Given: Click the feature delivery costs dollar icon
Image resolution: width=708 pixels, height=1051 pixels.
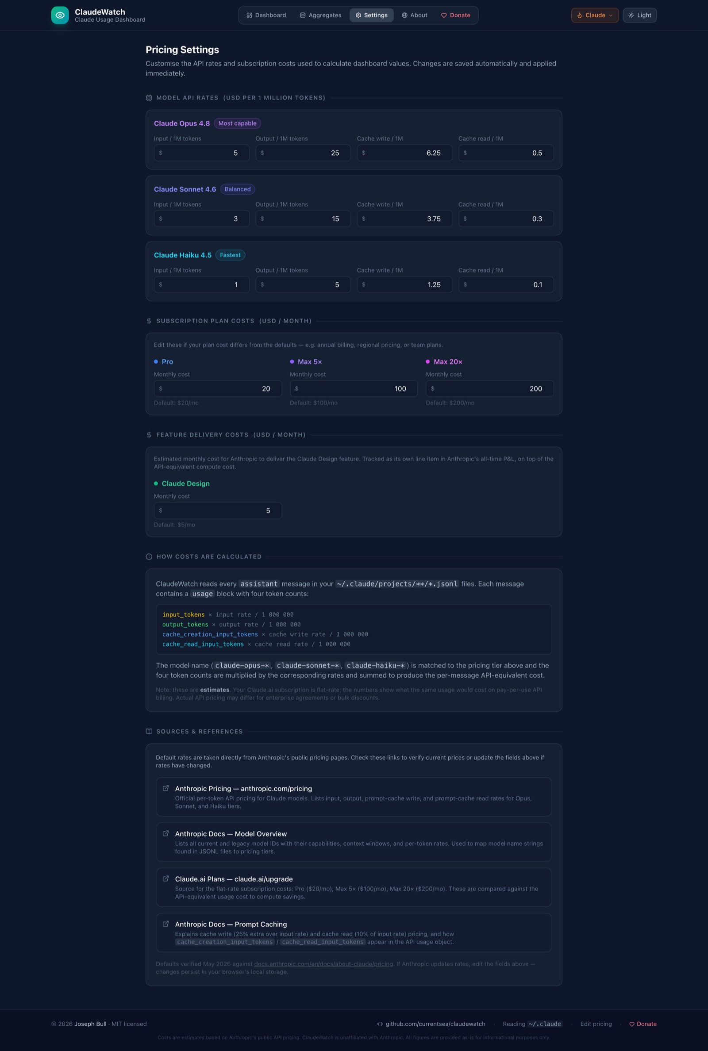Looking at the screenshot, I should click(x=149, y=435).
